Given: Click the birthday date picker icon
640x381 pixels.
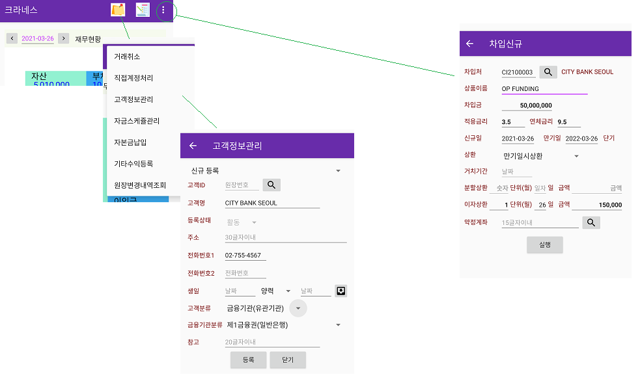Looking at the screenshot, I should pos(341,291).
